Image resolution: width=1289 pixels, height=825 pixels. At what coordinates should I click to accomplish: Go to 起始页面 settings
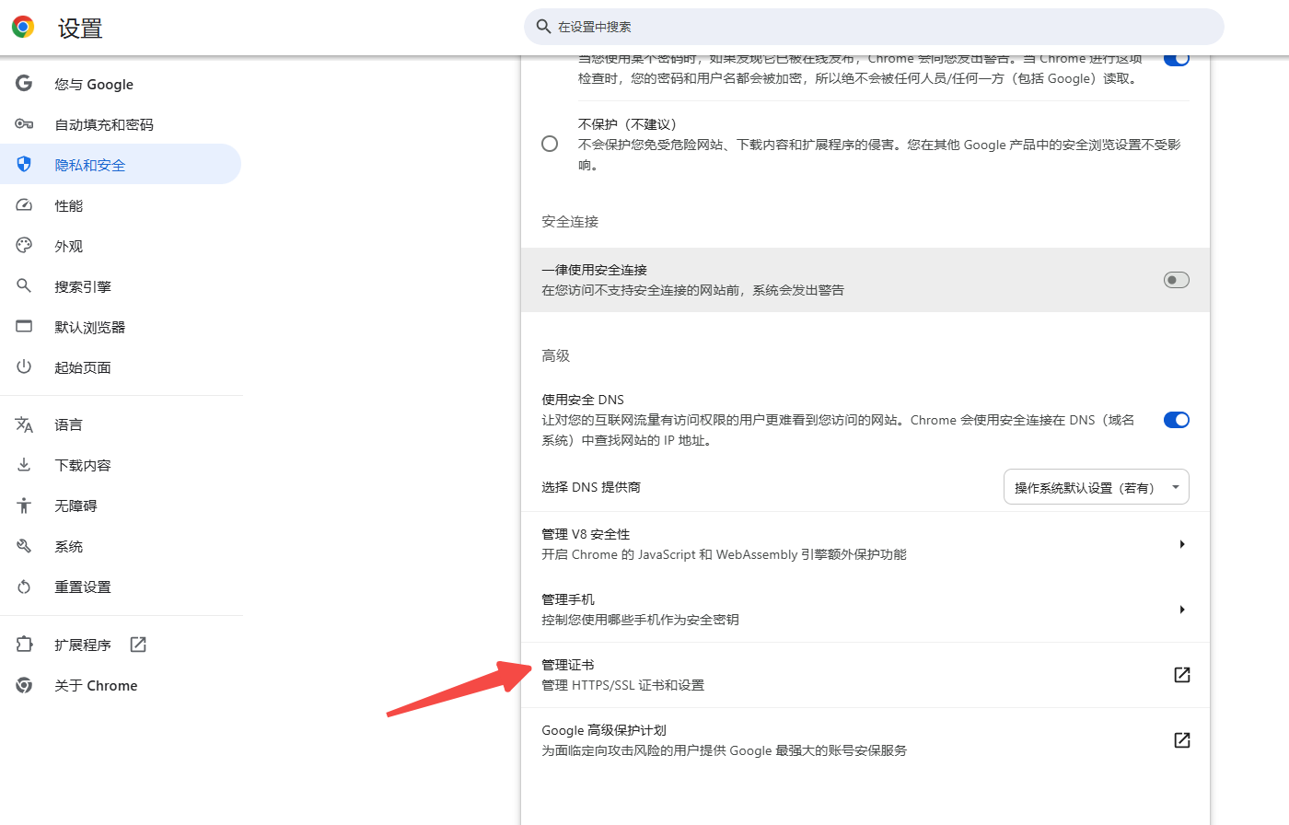tap(121, 367)
